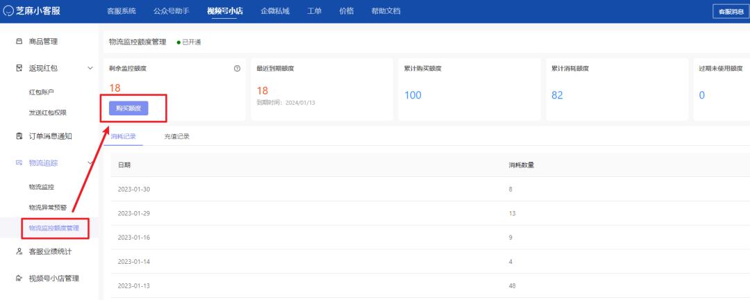Viewport: 750px width, 300px height.
Task: Click the help icon beside 剩余监控额度
Action: pyautogui.click(x=237, y=68)
